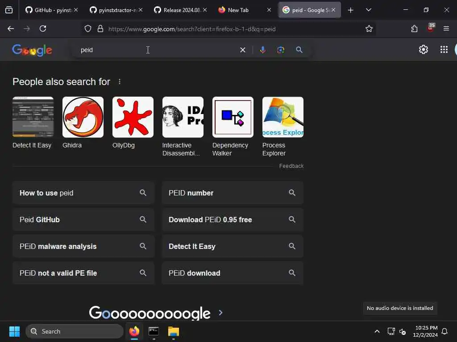Open the terminal from the taskbar
Image resolution: width=457 pixels, height=342 pixels.
click(x=154, y=331)
